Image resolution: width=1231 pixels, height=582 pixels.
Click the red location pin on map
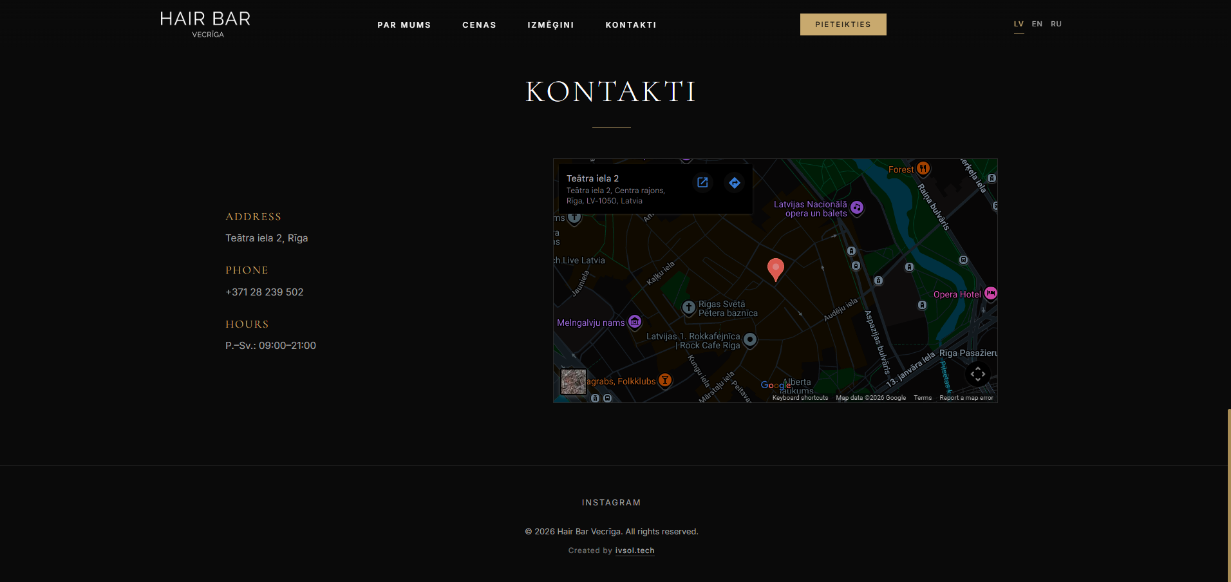coord(776,270)
